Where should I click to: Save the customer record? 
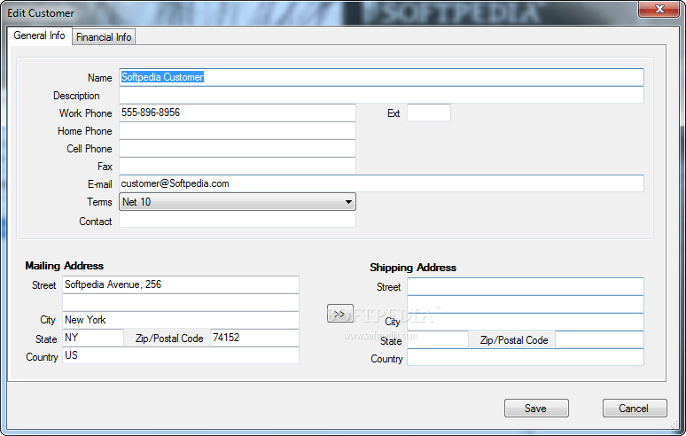pyautogui.click(x=536, y=408)
